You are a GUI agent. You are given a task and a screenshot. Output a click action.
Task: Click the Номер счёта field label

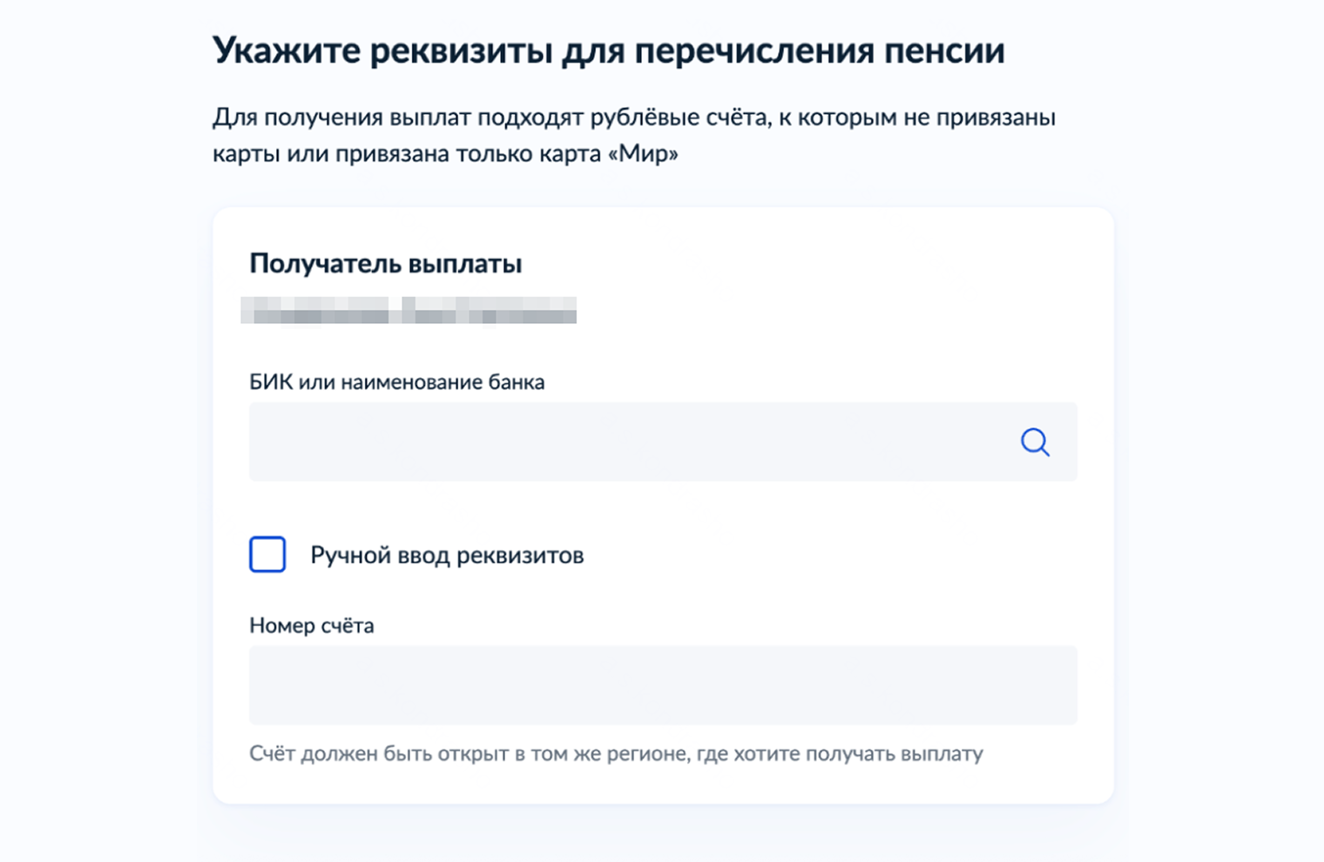(x=311, y=626)
